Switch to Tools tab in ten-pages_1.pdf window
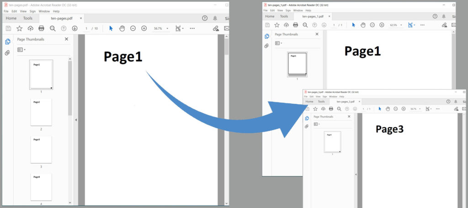Image resolution: width=468 pixels, height=208 pixels. click(x=284, y=16)
